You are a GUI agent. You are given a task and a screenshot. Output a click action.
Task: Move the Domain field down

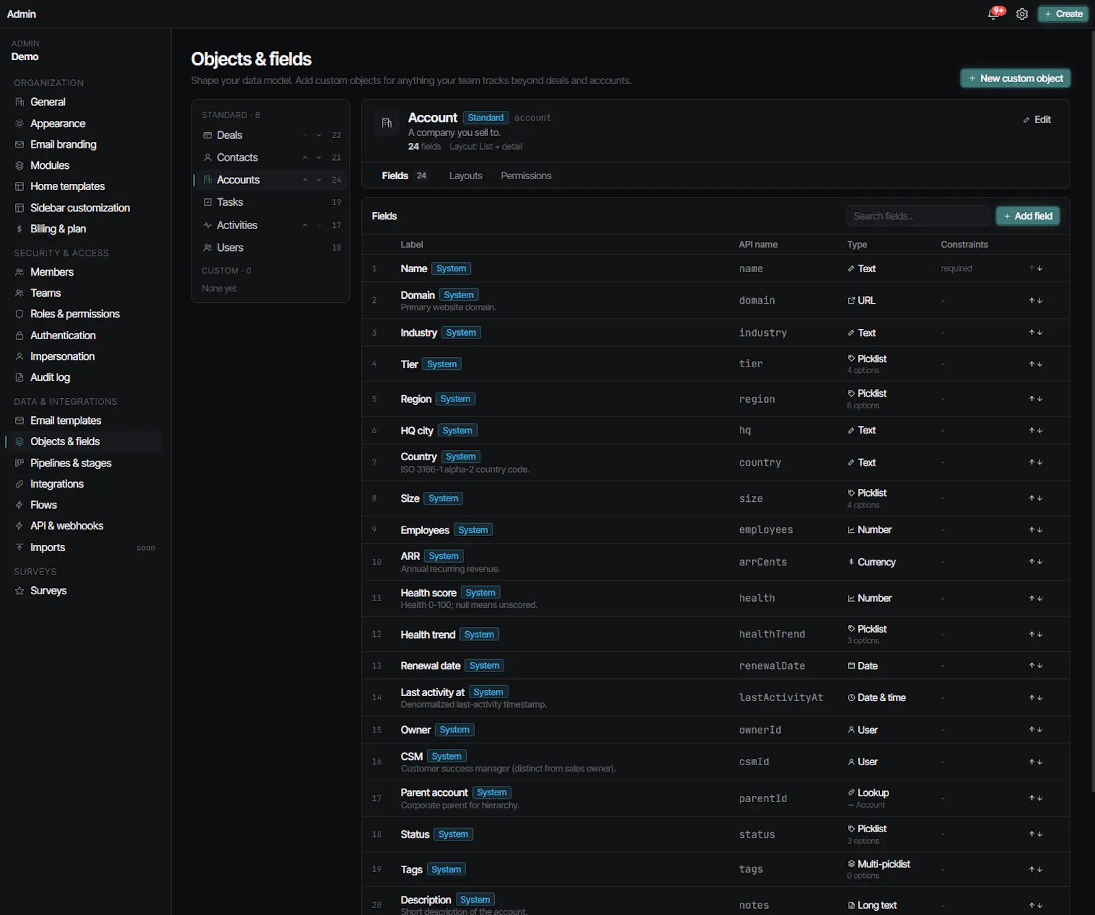pos(1040,301)
